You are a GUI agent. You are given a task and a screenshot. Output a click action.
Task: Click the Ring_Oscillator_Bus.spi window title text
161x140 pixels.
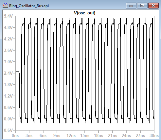coord(29,6)
